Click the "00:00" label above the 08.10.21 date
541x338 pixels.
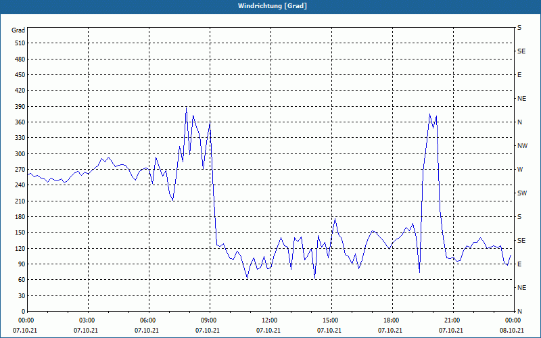(x=512, y=320)
